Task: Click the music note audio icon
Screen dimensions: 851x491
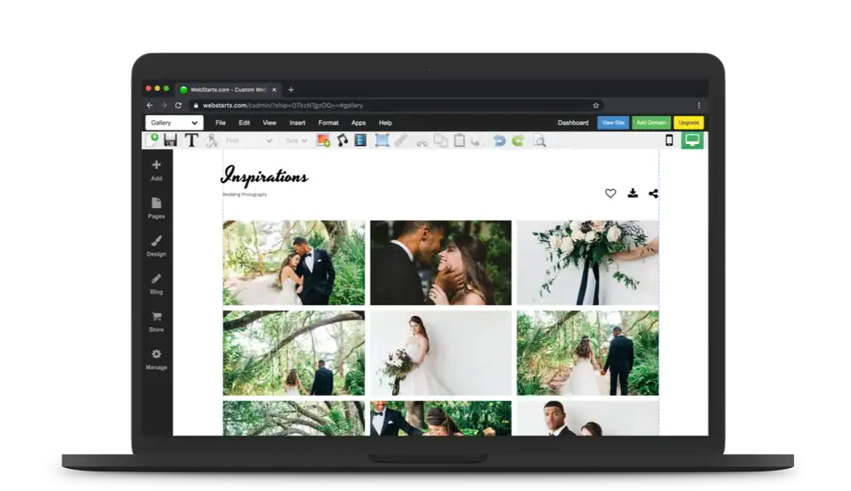Action: (342, 141)
